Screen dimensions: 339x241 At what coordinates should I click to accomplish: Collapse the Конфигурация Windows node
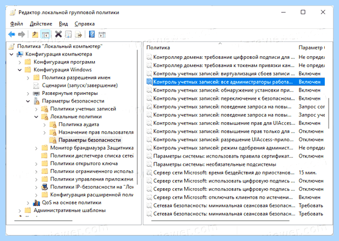point(20,70)
